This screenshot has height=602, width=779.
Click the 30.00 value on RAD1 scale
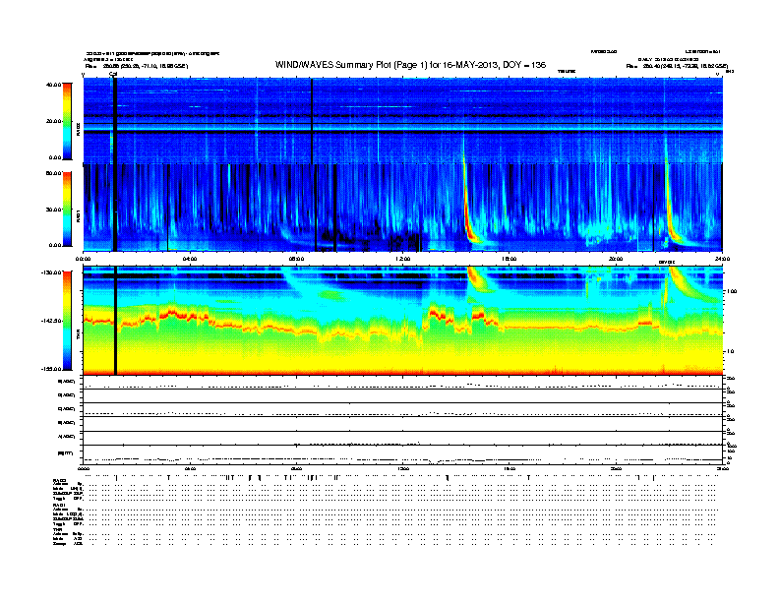coord(53,210)
